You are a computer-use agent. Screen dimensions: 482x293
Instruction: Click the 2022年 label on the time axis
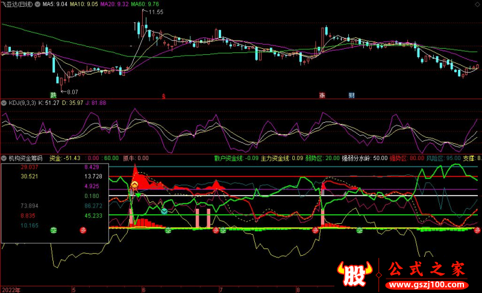[11, 290]
